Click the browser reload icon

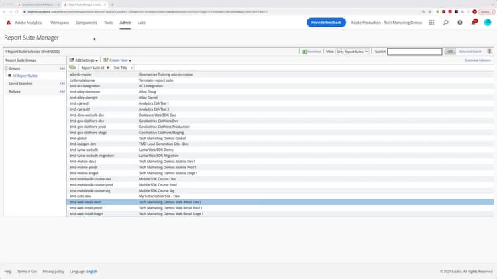pyautogui.click(x=17, y=12)
